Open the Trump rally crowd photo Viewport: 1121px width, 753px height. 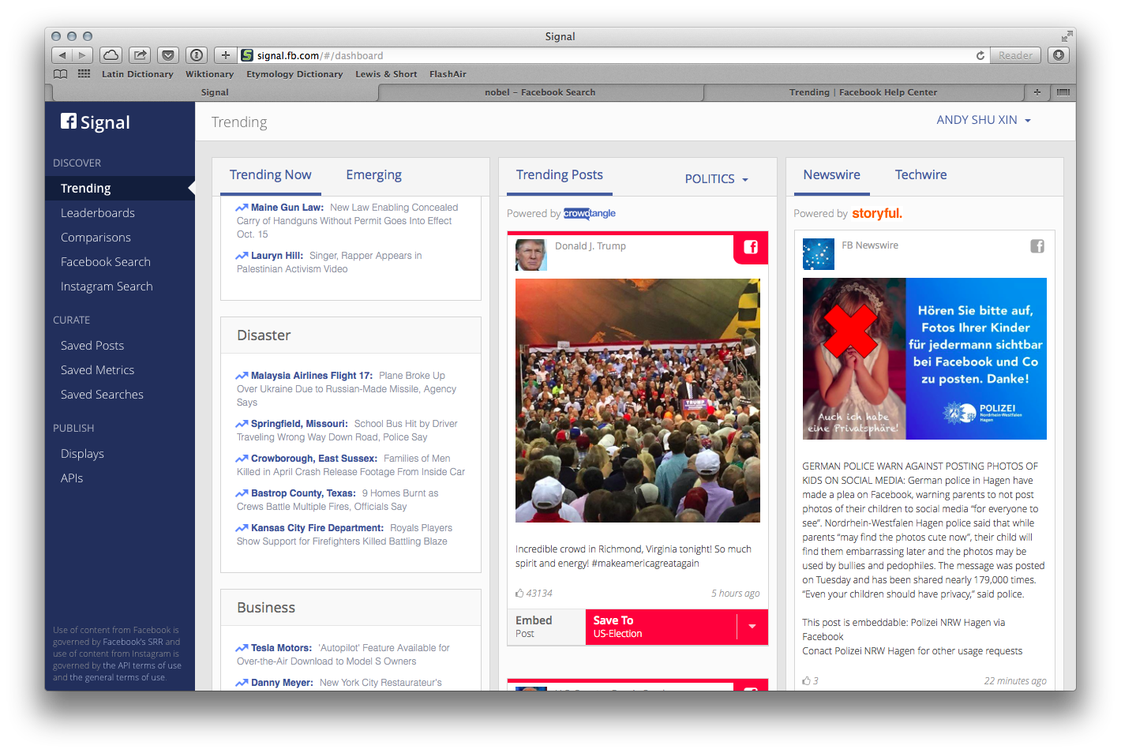point(638,400)
